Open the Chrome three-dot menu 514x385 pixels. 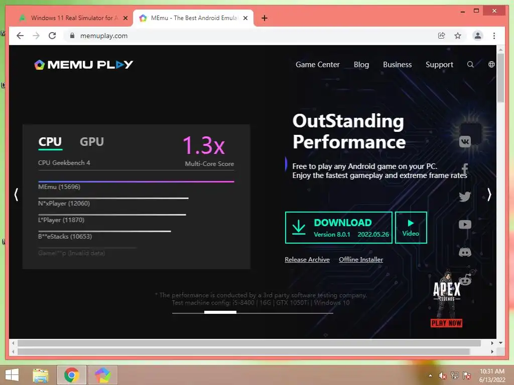click(494, 36)
